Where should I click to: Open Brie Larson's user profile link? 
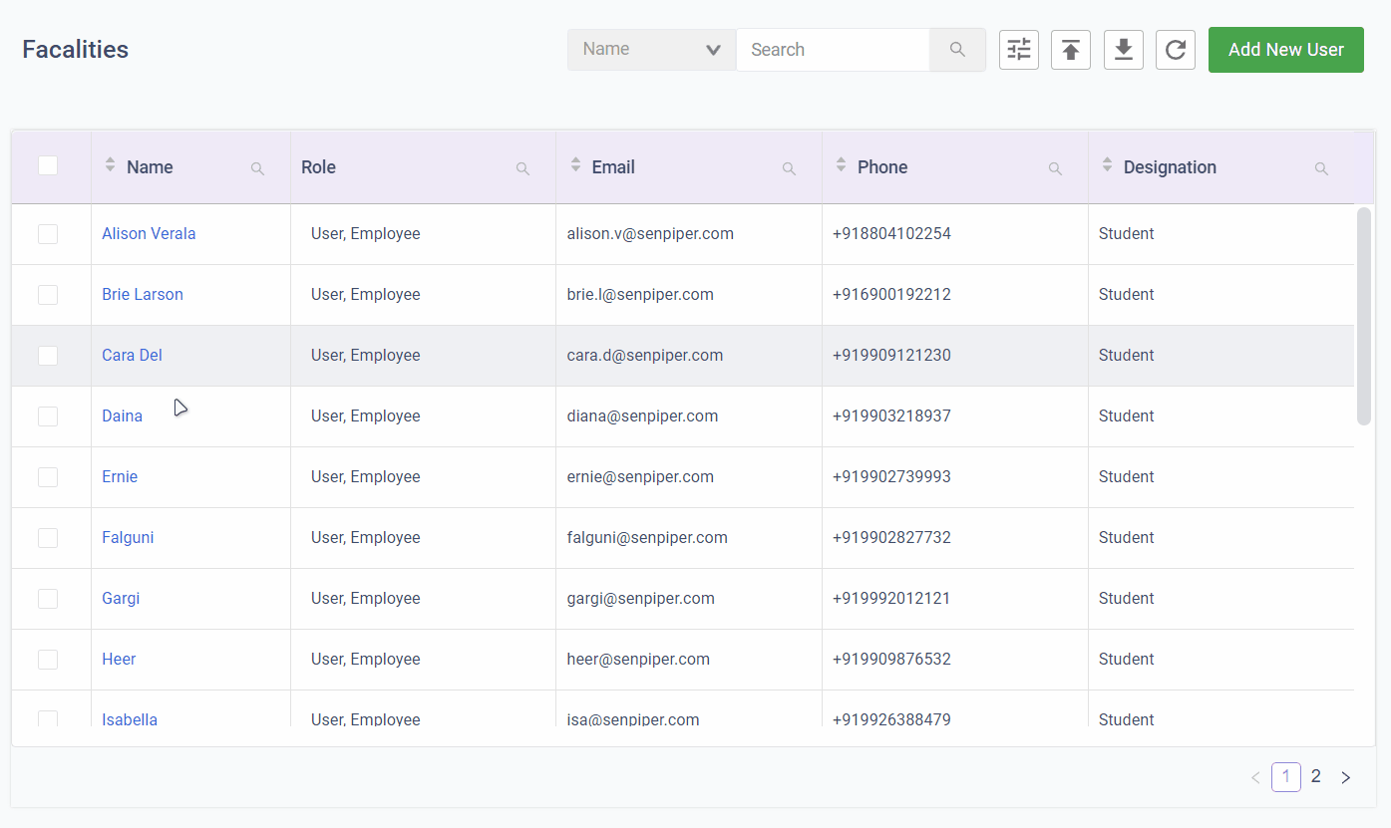143,295
